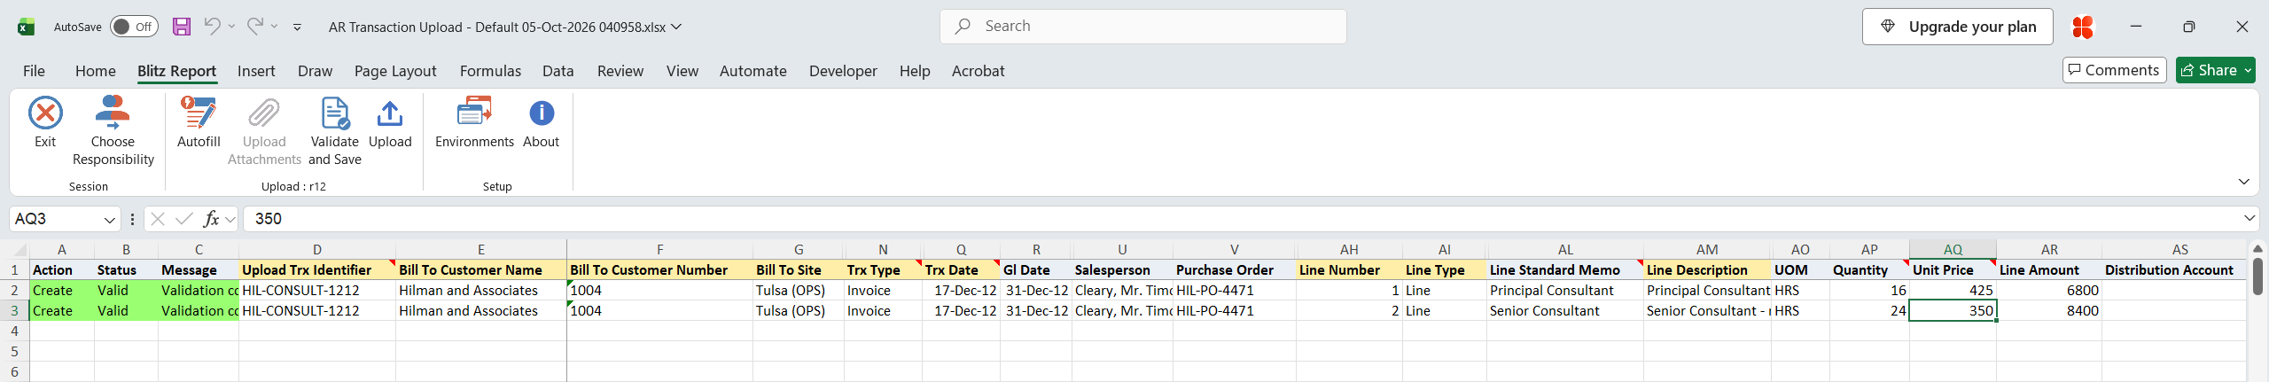Click the user account avatar icon
The height and width of the screenshot is (382, 2269).
tap(2082, 27)
